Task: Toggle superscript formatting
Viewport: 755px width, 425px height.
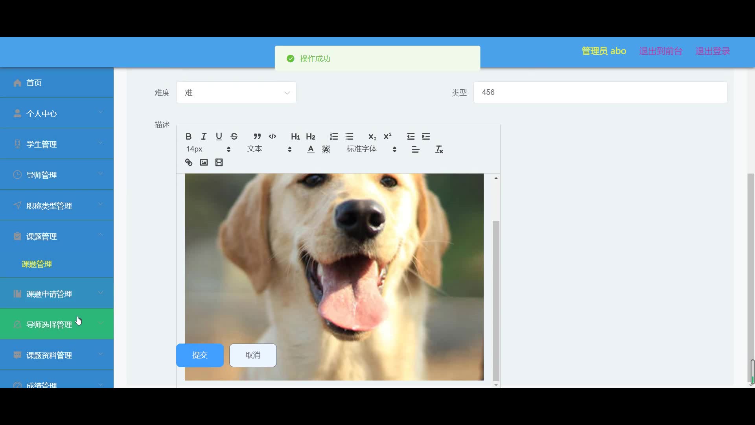Action: point(387,137)
